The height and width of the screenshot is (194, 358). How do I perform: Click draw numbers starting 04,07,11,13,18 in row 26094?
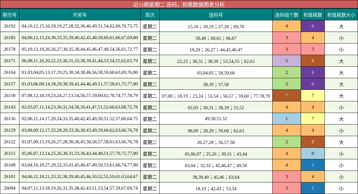[80, 188]
